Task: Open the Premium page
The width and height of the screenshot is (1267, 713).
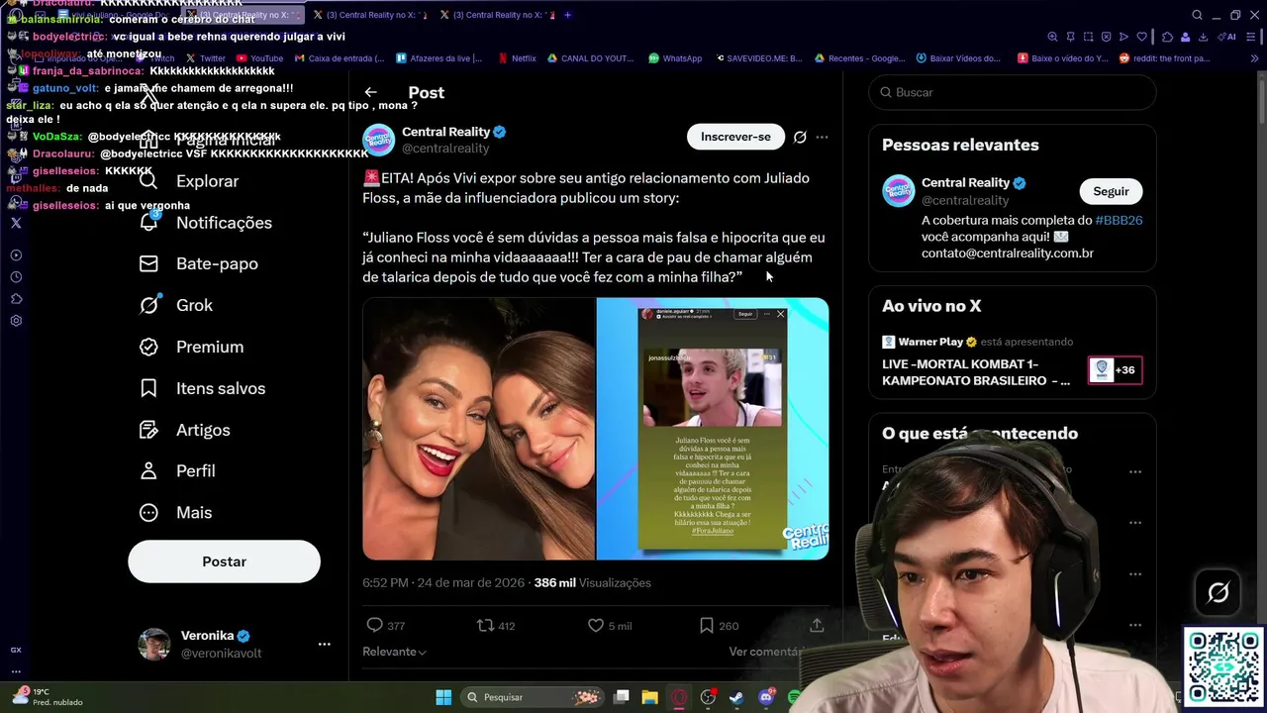Action: [191, 347]
